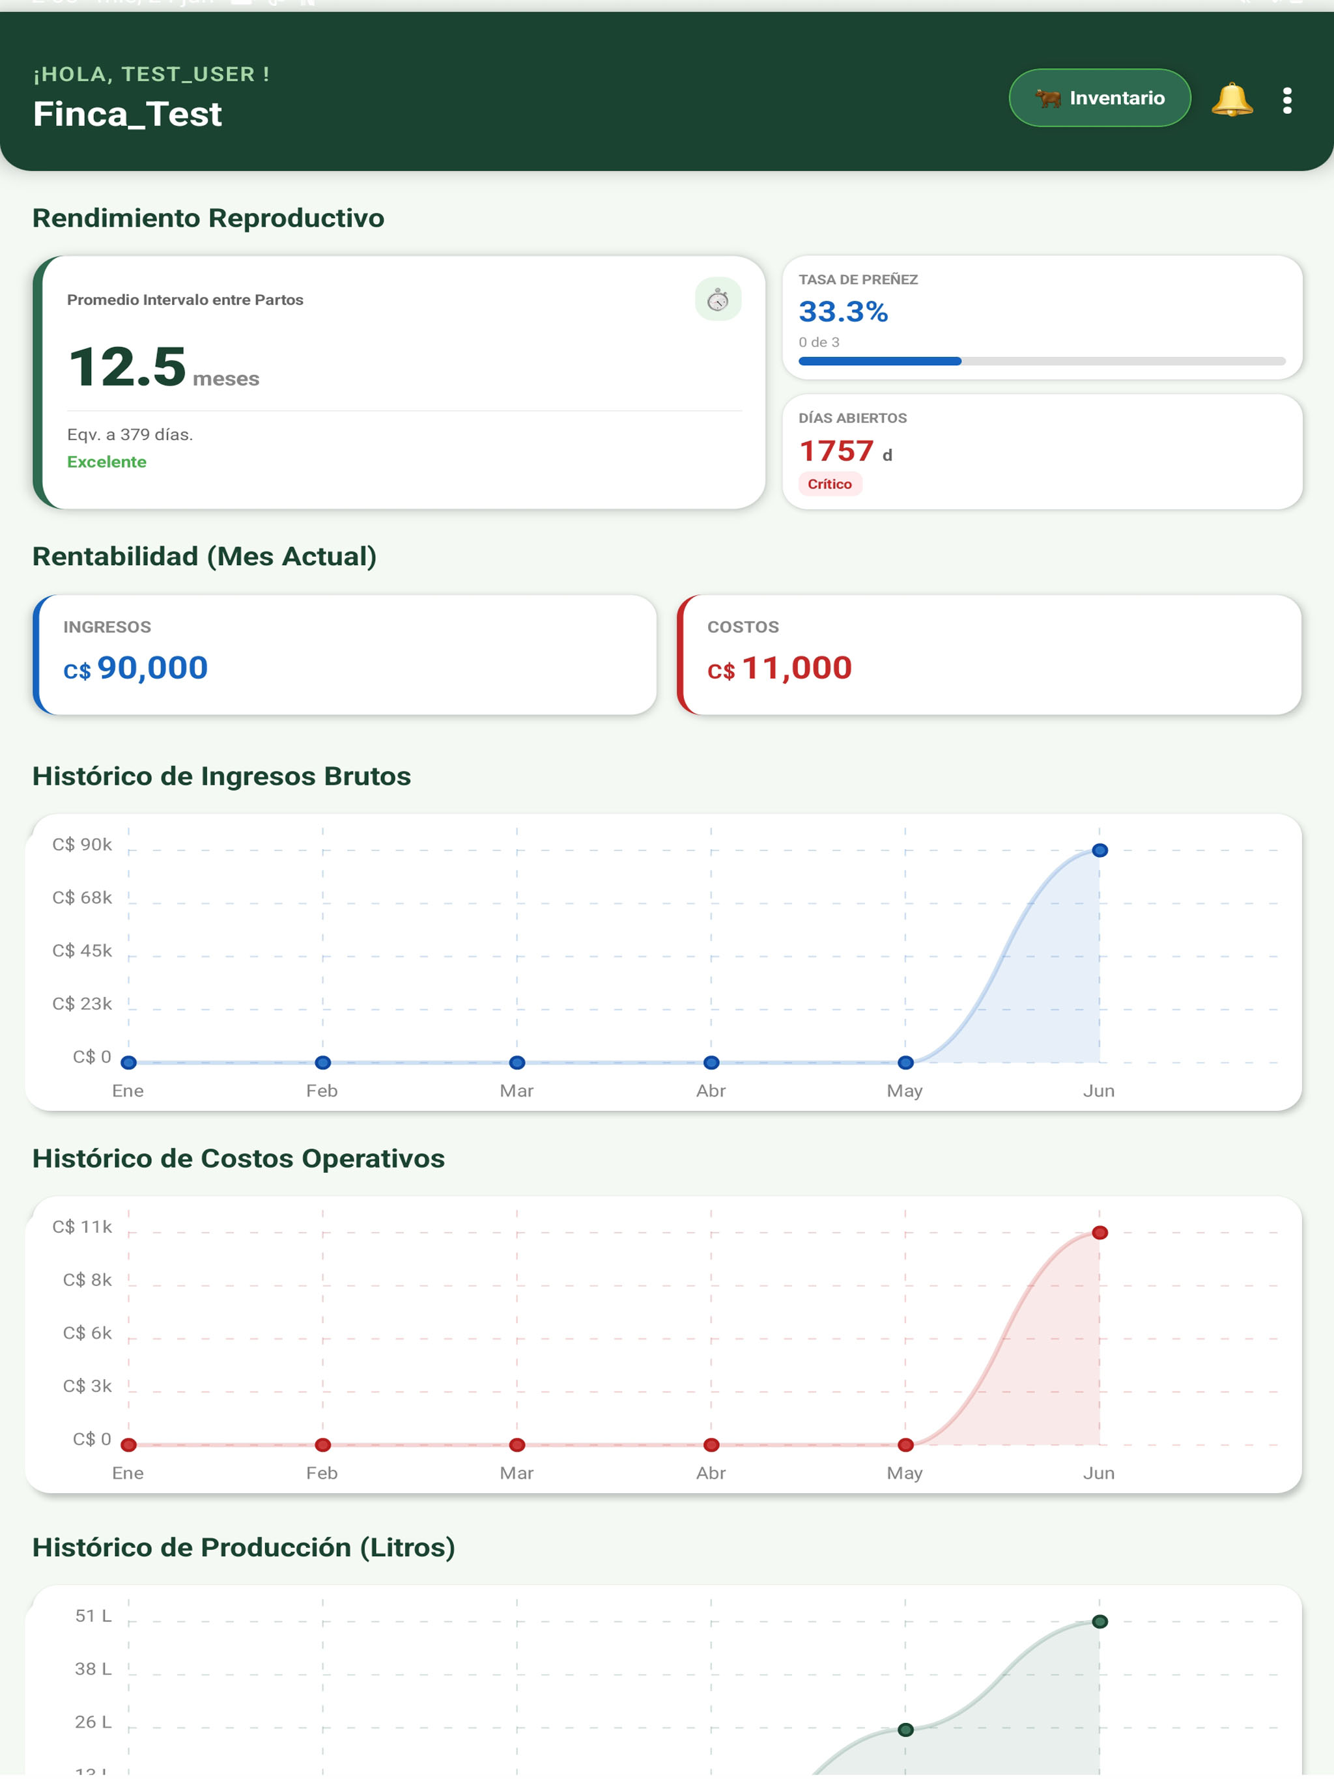Click the Ene data point in Ingresos Brutos chart

[129, 1063]
